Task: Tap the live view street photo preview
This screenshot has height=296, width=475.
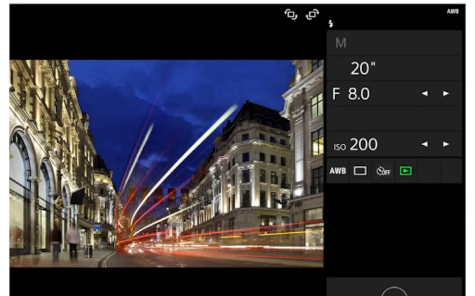Action: click(x=166, y=163)
